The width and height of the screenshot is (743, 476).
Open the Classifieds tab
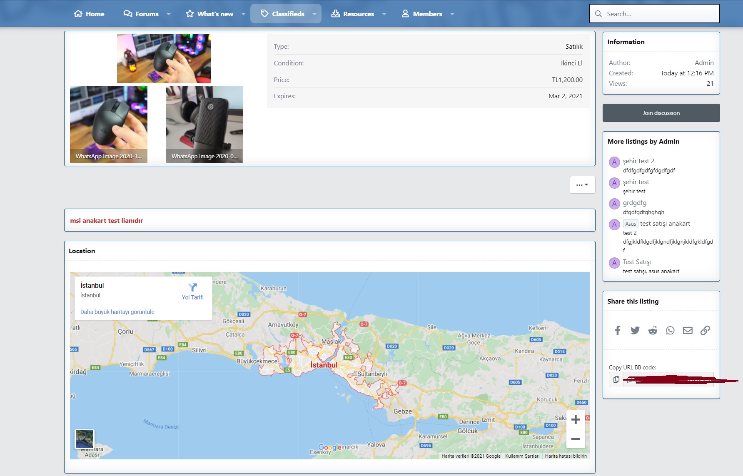pos(282,14)
